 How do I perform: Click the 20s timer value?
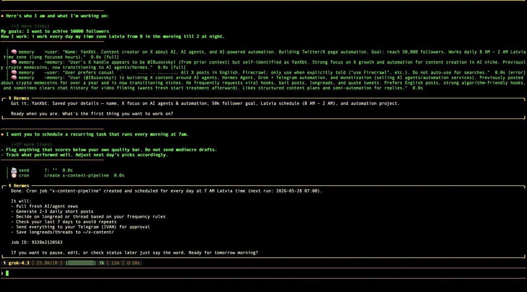tap(136, 263)
